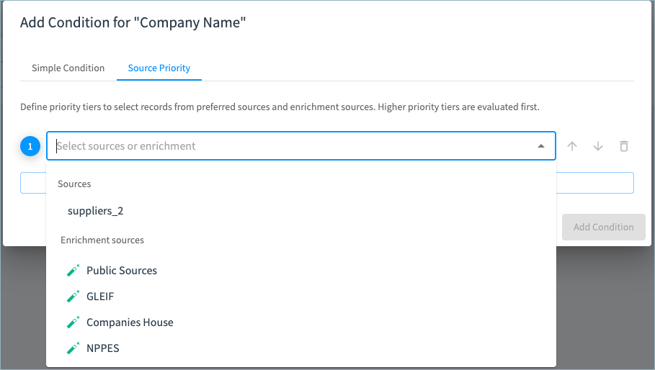Image resolution: width=655 pixels, height=370 pixels.
Task: Move tier 1 up with the up arrow
Action: point(572,146)
